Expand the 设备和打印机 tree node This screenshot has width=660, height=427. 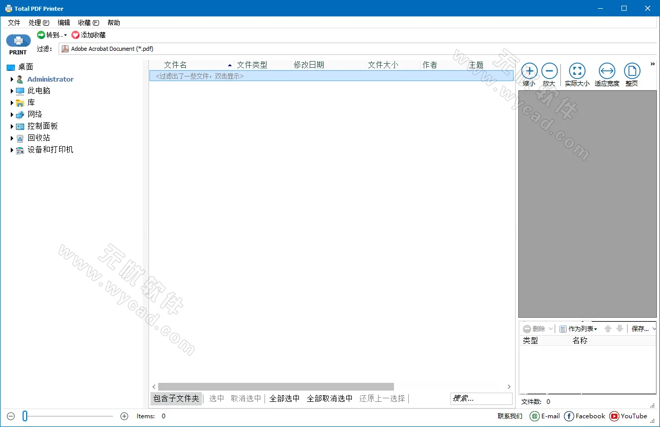11,149
